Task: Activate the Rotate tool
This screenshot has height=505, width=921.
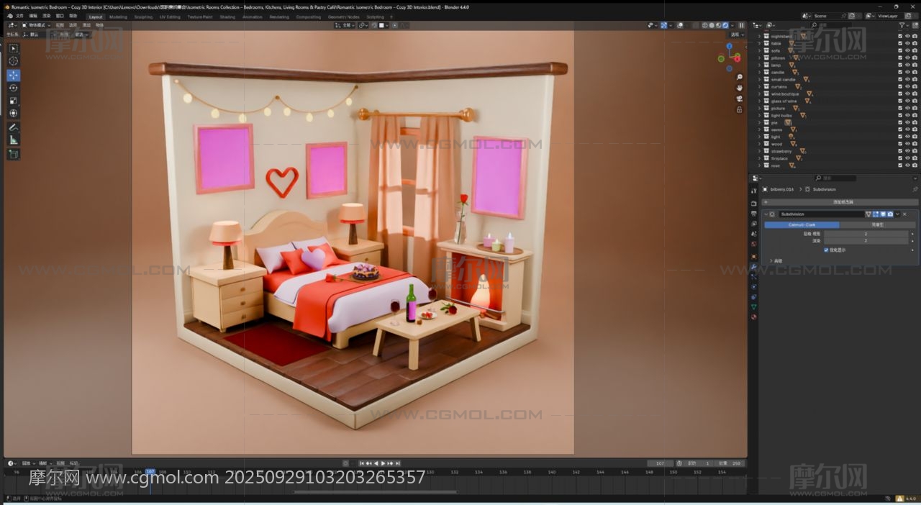Action: click(13, 88)
